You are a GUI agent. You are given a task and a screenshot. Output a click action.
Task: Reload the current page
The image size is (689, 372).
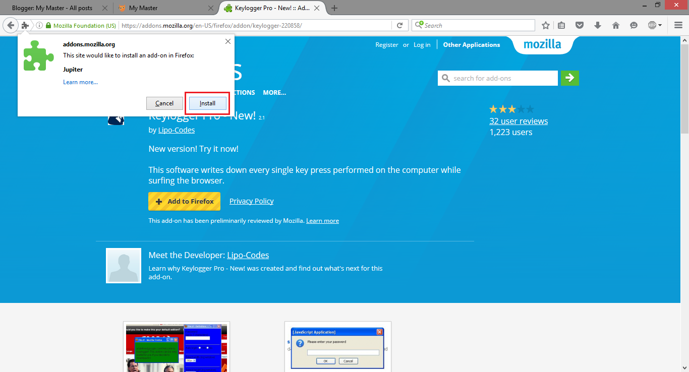pos(399,25)
